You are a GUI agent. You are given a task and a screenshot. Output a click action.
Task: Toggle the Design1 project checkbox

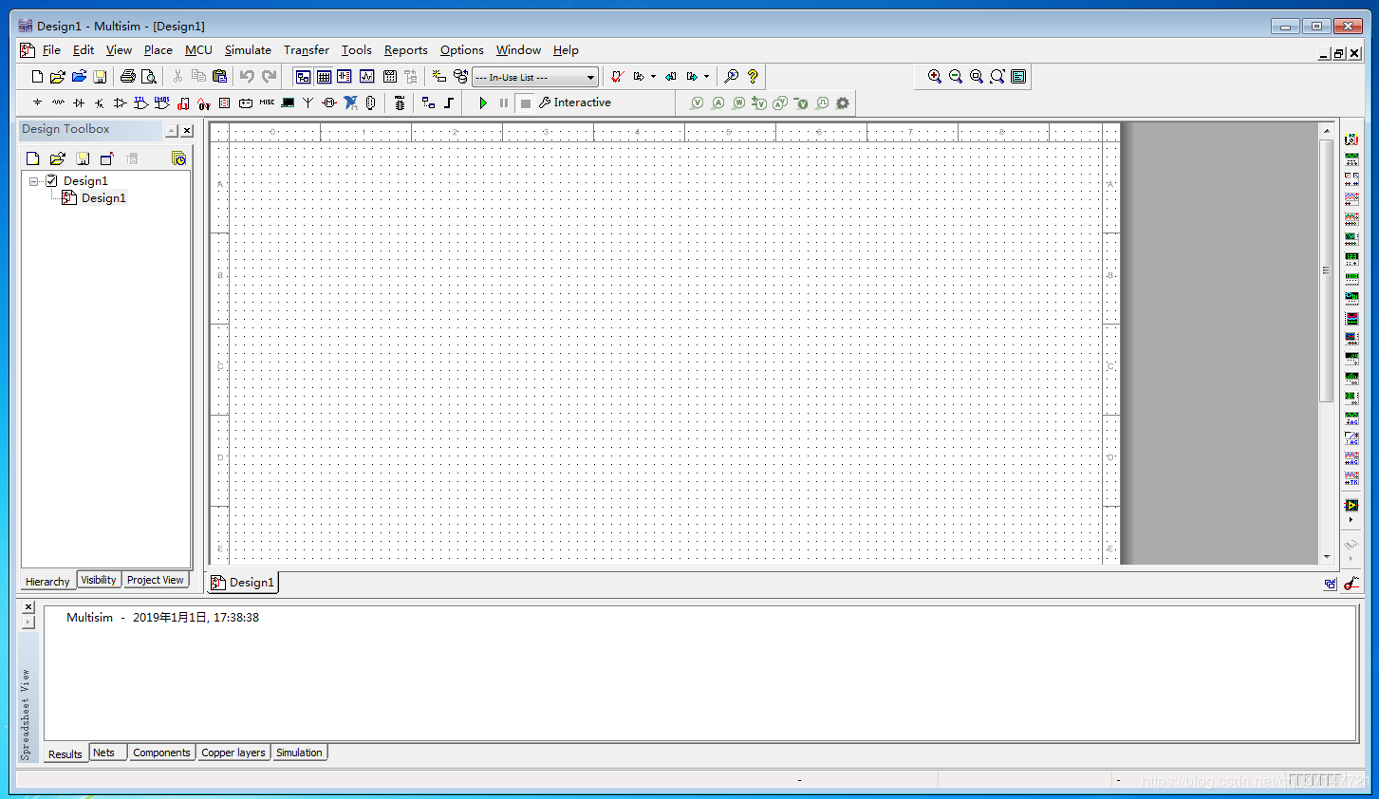click(51, 180)
